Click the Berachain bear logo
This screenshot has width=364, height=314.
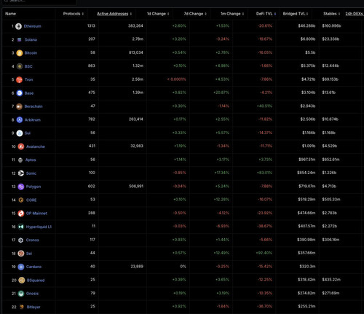[19, 106]
